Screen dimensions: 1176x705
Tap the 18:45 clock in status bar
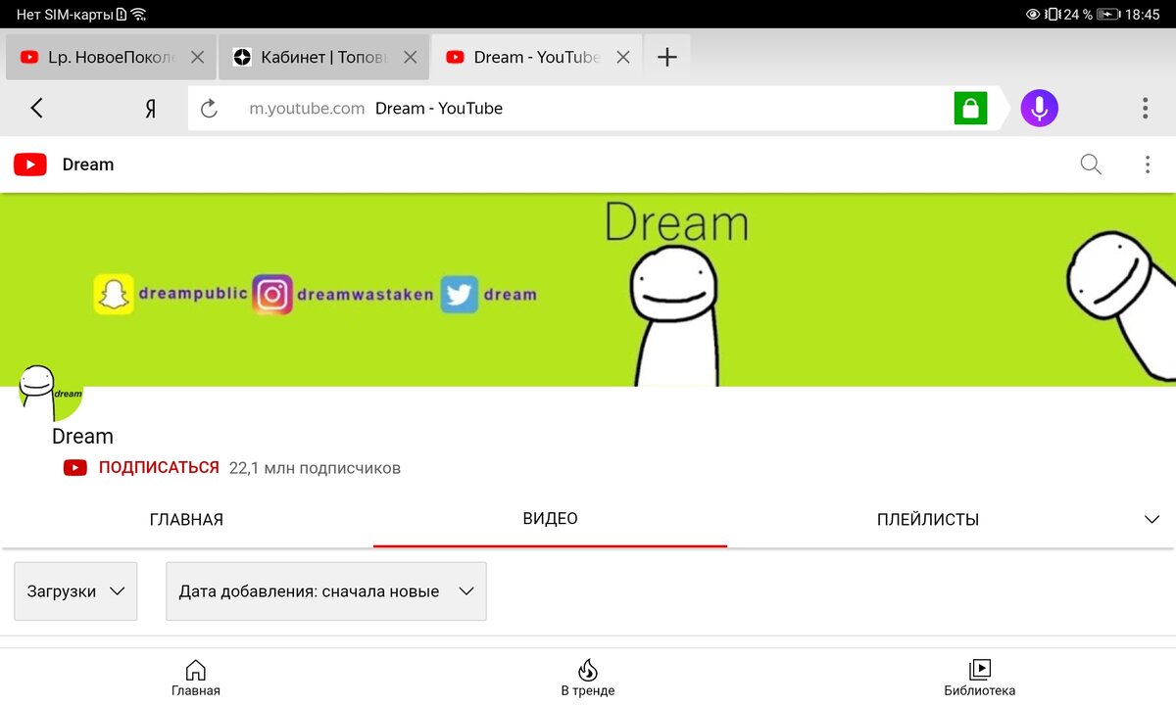click(x=1143, y=15)
